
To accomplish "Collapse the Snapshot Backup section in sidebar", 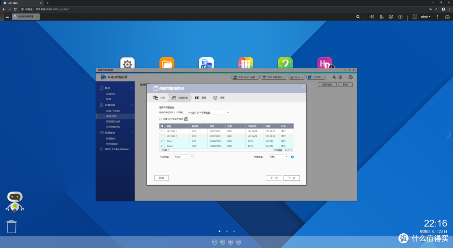I will click(x=131, y=133).
